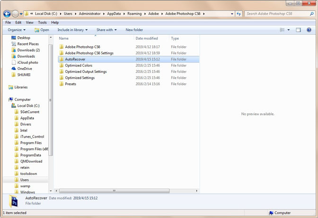The height and width of the screenshot is (218, 318).
Task: Toggle the preview pane
Action: (298, 30)
